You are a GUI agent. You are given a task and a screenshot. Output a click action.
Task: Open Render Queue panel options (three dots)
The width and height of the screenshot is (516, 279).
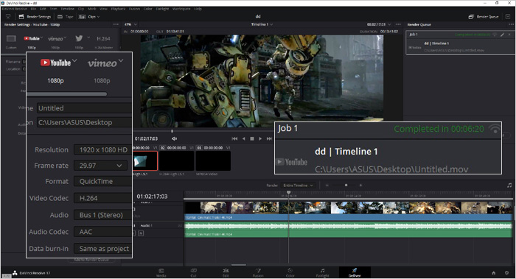pyautogui.click(x=511, y=24)
